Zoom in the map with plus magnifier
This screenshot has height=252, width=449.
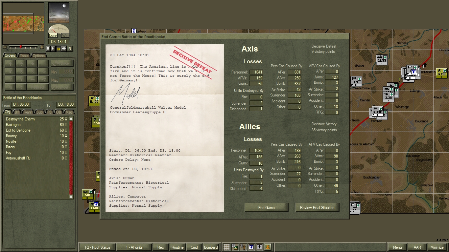click(x=42, y=47)
